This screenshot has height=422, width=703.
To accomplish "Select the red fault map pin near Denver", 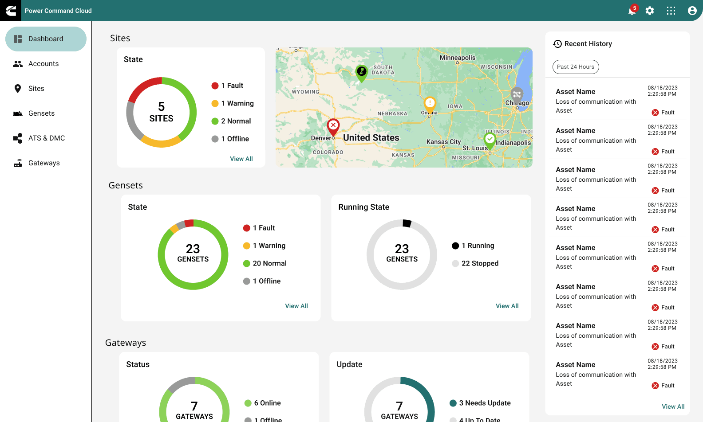I will (333, 127).
